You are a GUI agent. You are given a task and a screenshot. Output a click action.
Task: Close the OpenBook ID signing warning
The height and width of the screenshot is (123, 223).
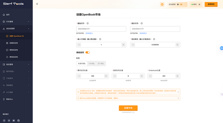click(x=178, y=92)
